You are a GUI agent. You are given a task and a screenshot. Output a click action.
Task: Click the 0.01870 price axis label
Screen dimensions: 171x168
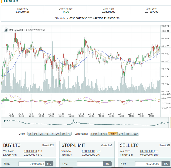point(165,69)
